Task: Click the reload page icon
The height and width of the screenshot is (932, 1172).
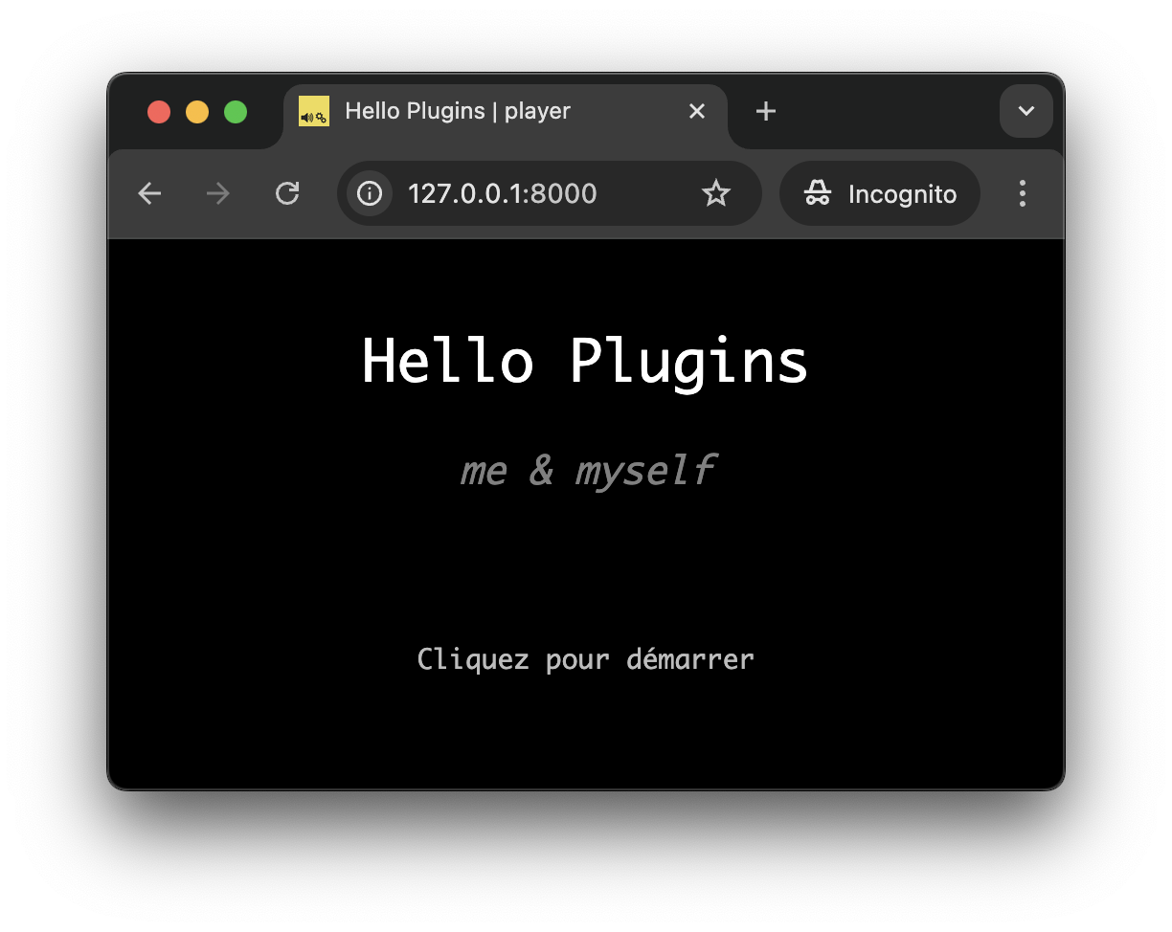Action: [287, 193]
